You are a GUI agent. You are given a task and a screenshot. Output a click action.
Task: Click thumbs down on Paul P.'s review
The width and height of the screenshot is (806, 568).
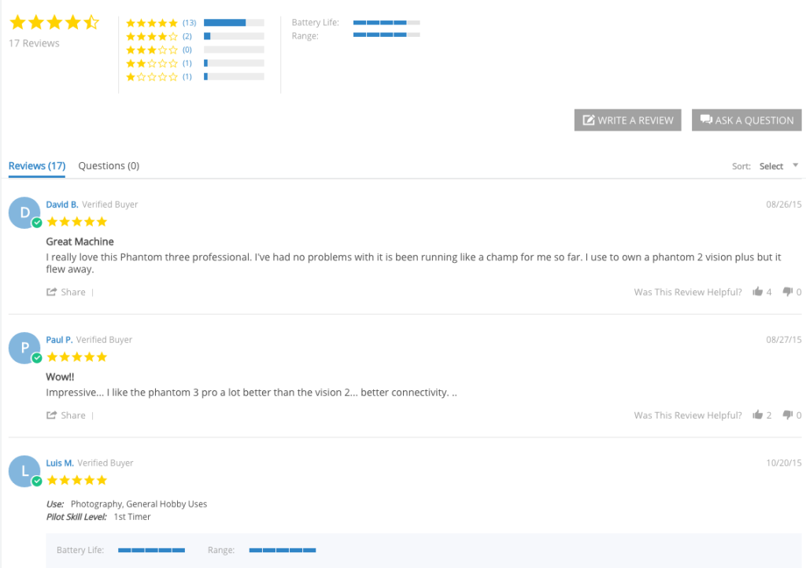(788, 415)
